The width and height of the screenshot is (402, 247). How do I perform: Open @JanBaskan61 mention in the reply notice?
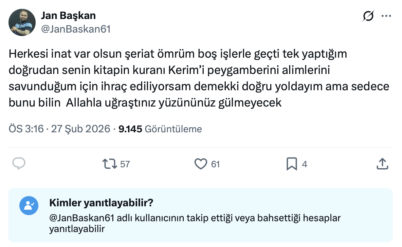82,218
